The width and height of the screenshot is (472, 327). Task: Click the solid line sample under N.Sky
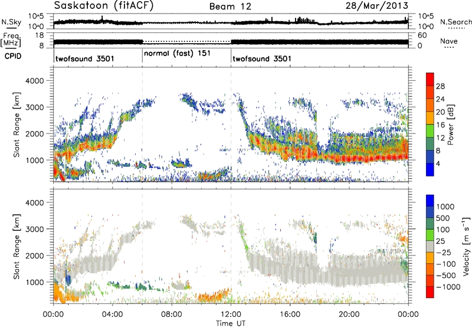click(12, 28)
